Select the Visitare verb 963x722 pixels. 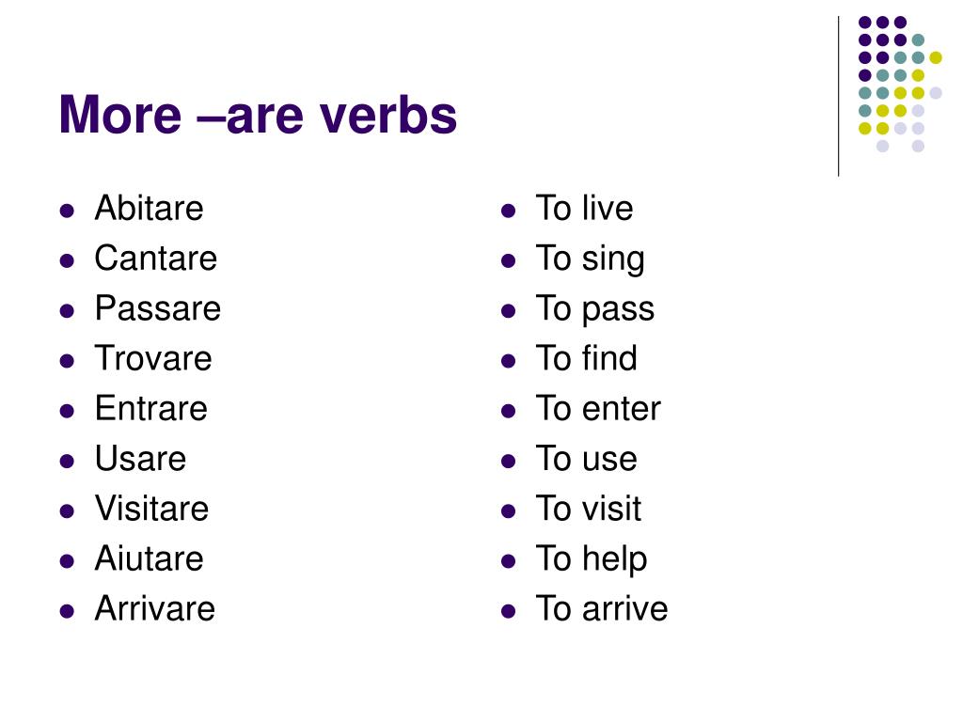(151, 509)
